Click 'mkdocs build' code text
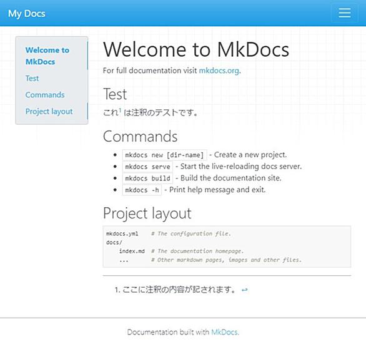Image resolution: width=366 pixels, height=342 pixels. [147, 178]
